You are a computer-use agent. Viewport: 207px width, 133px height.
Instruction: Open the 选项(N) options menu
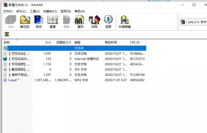(x=66, y=11)
